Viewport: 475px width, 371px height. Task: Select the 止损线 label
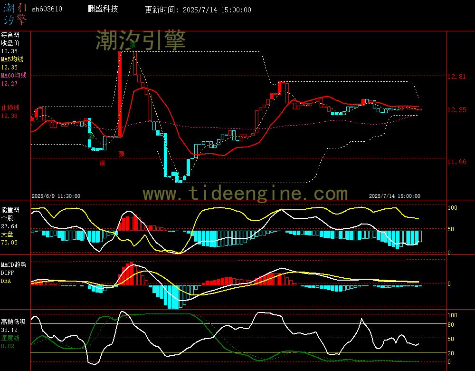click(10, 107)
